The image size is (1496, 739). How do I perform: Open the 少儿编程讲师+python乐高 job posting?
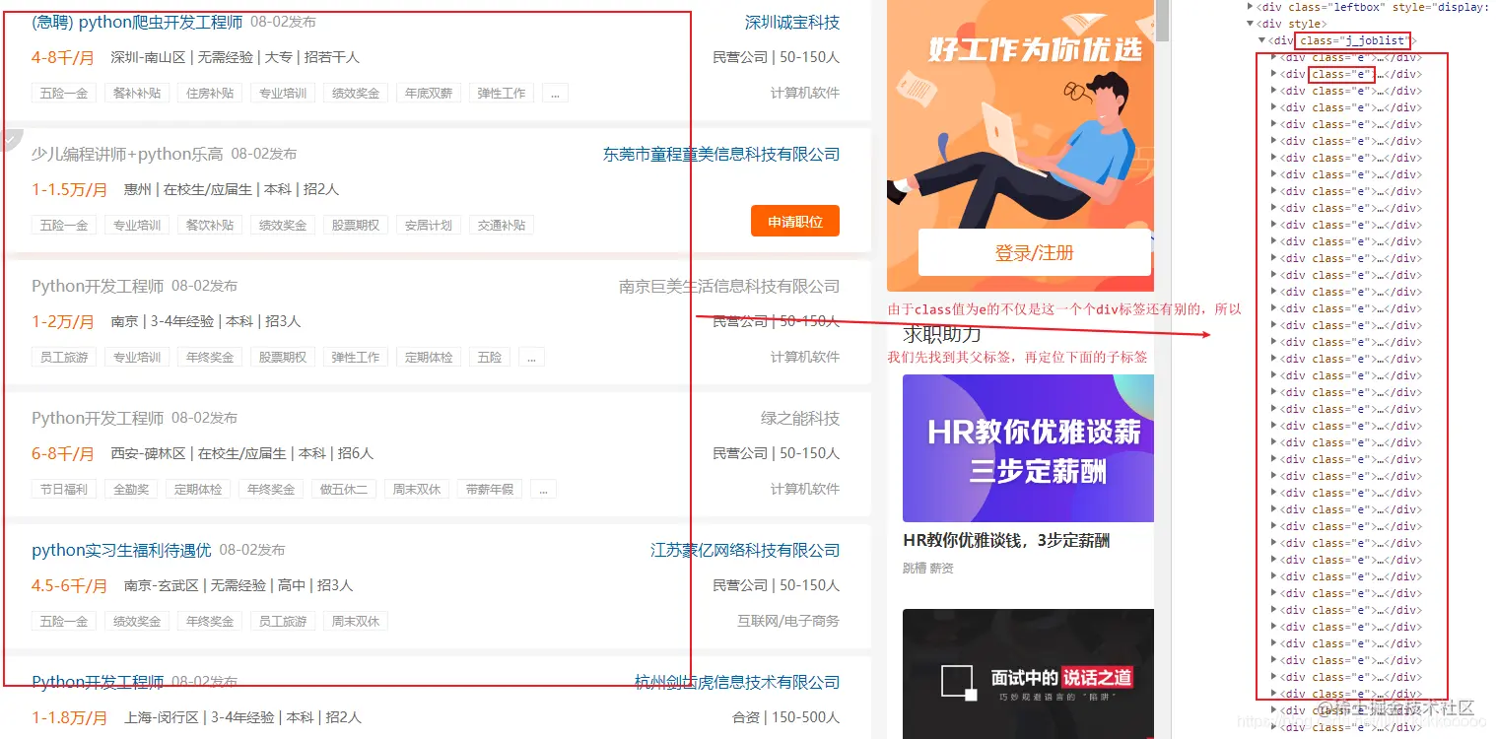click(127, 154)
